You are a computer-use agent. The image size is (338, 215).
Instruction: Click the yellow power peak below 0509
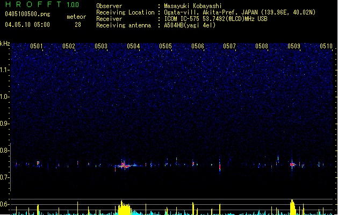(292, 207)
